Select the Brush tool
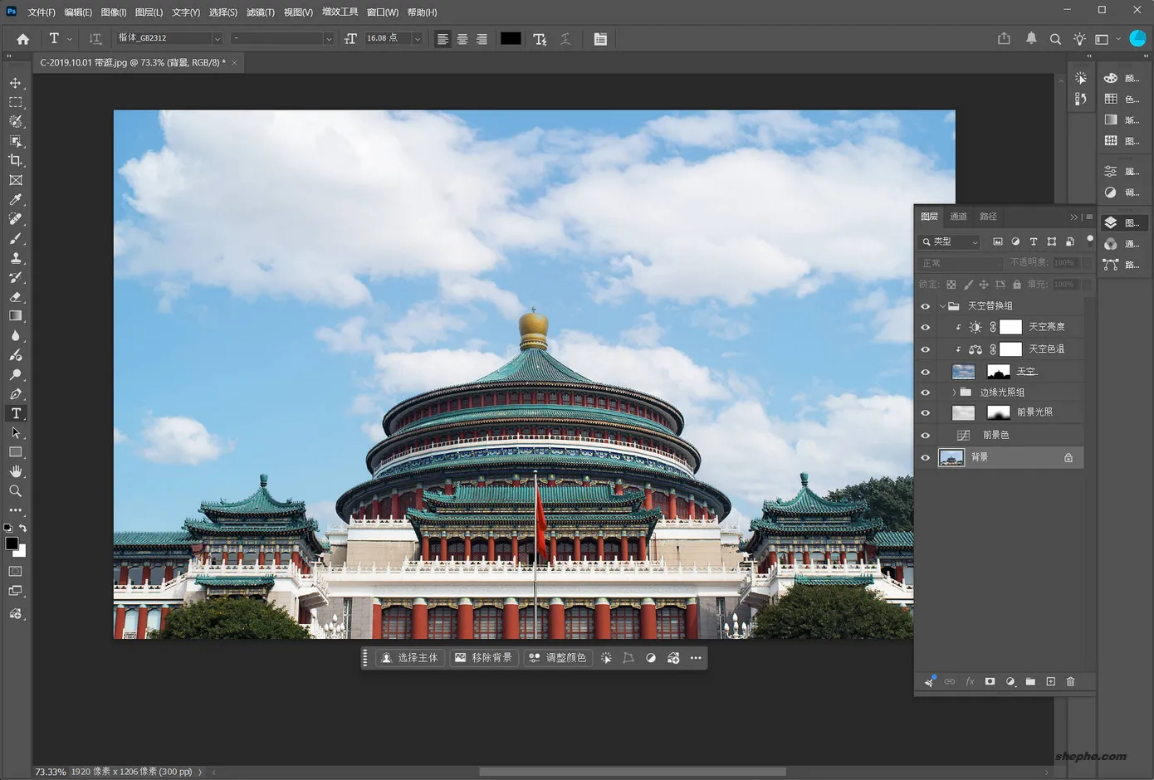Viewport: 1154px width, 780px height. (x=15, y=239)
